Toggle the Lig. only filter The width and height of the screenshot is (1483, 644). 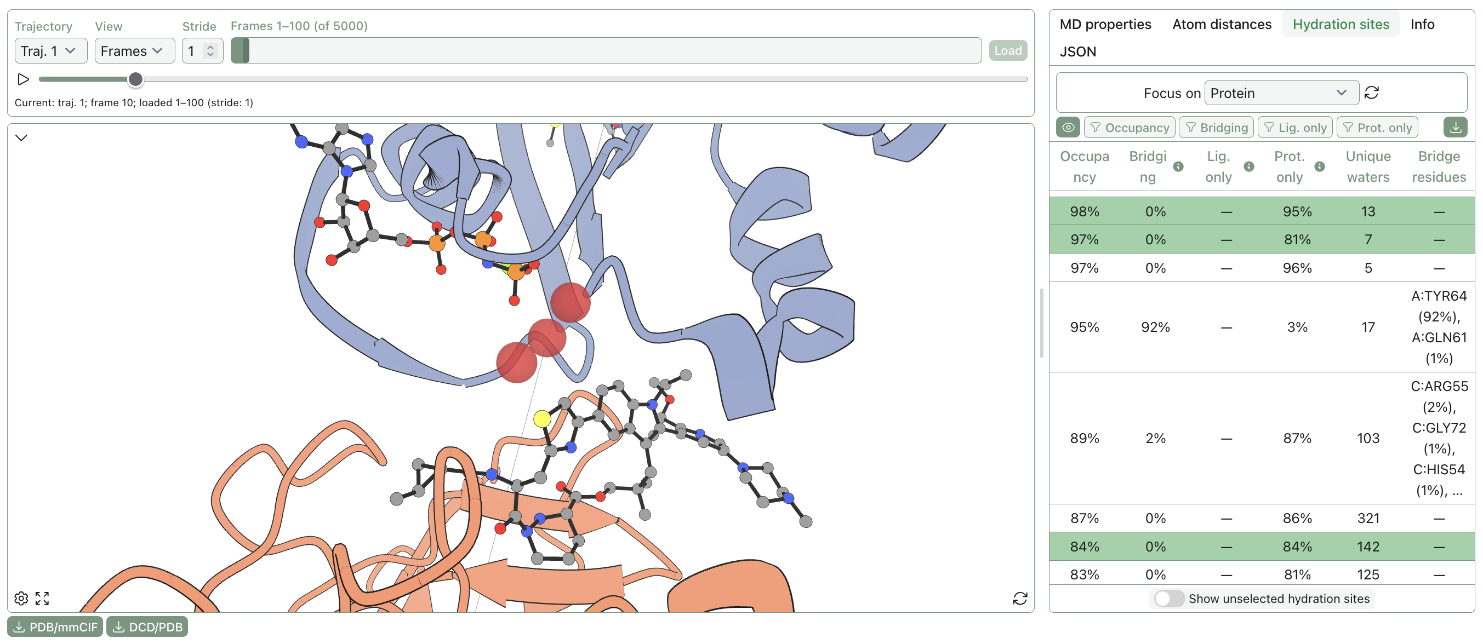(1294, 127)
